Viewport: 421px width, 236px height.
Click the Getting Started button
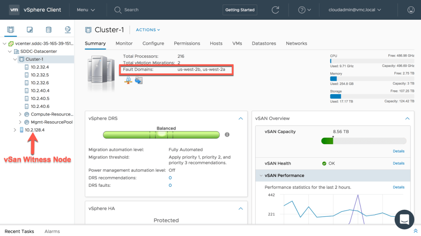tap(240, 10)
